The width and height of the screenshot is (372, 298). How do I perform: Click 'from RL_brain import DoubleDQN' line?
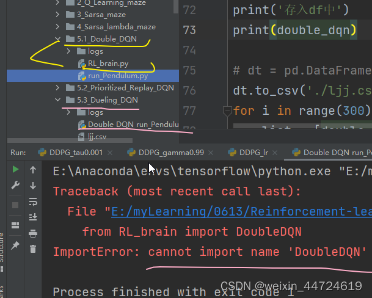[x=192, y=231]
